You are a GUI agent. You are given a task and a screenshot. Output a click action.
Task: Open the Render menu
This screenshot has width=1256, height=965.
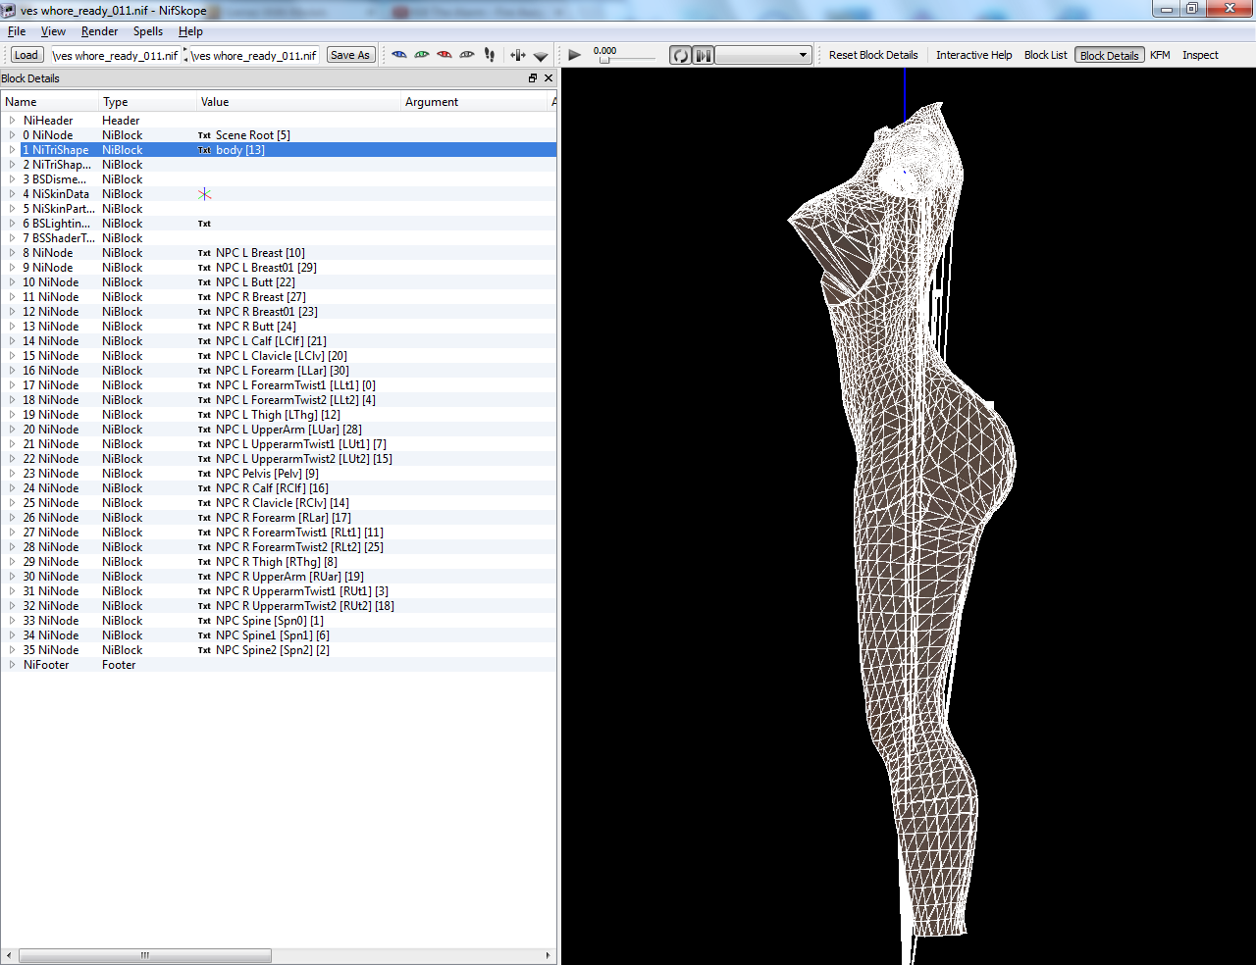click(x=99, y=31)
